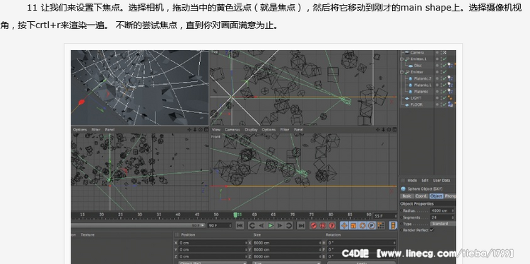Open the Type dropdown showing Standard

pos(442,224)
